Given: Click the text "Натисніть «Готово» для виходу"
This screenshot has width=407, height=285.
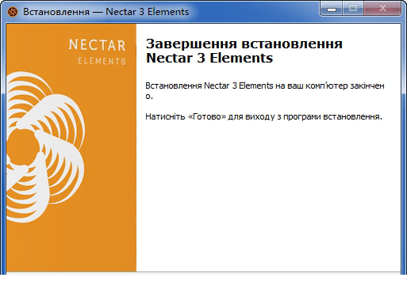Looking at the screenshot, I should click(210, 116).
